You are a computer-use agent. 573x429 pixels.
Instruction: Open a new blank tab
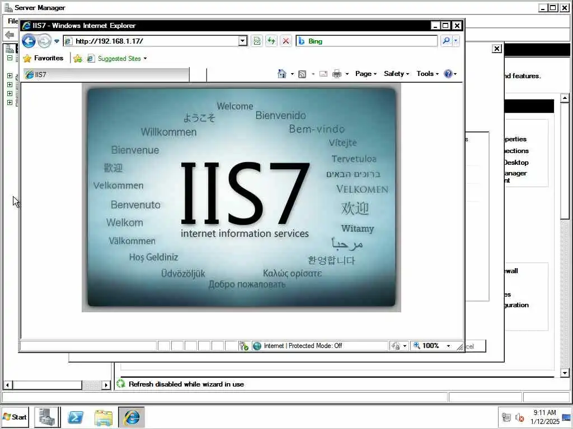(x=198, y=75)
